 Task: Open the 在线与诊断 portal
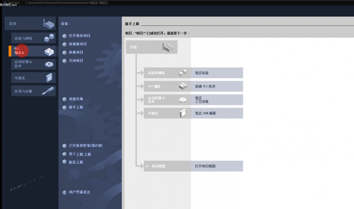(x=33, y=91)
